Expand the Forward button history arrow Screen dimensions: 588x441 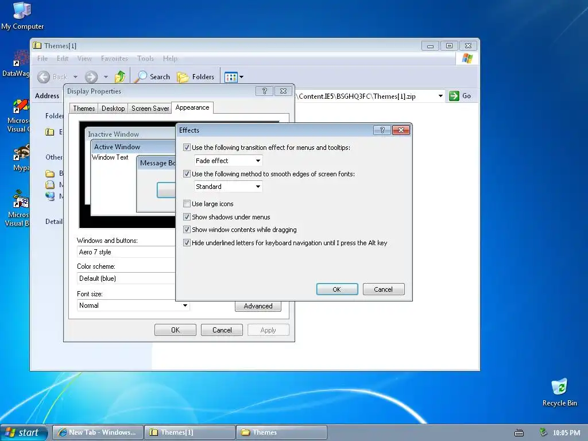(106, 77)
